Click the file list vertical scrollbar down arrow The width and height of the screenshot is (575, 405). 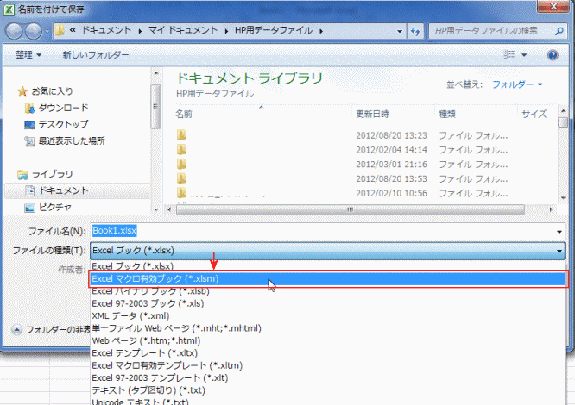coord(563,198)
